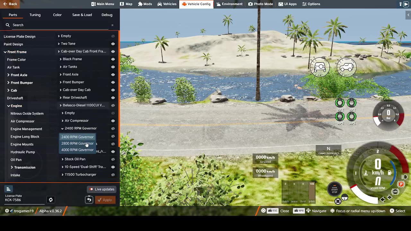411x231 pixels.
Task: Click the Apply button
Action: click(105, 200)
